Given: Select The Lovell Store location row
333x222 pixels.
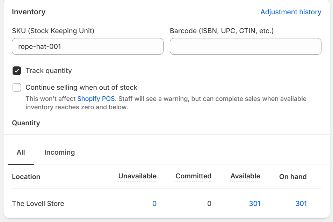Looking at the screenshot, I should [38, 203].
